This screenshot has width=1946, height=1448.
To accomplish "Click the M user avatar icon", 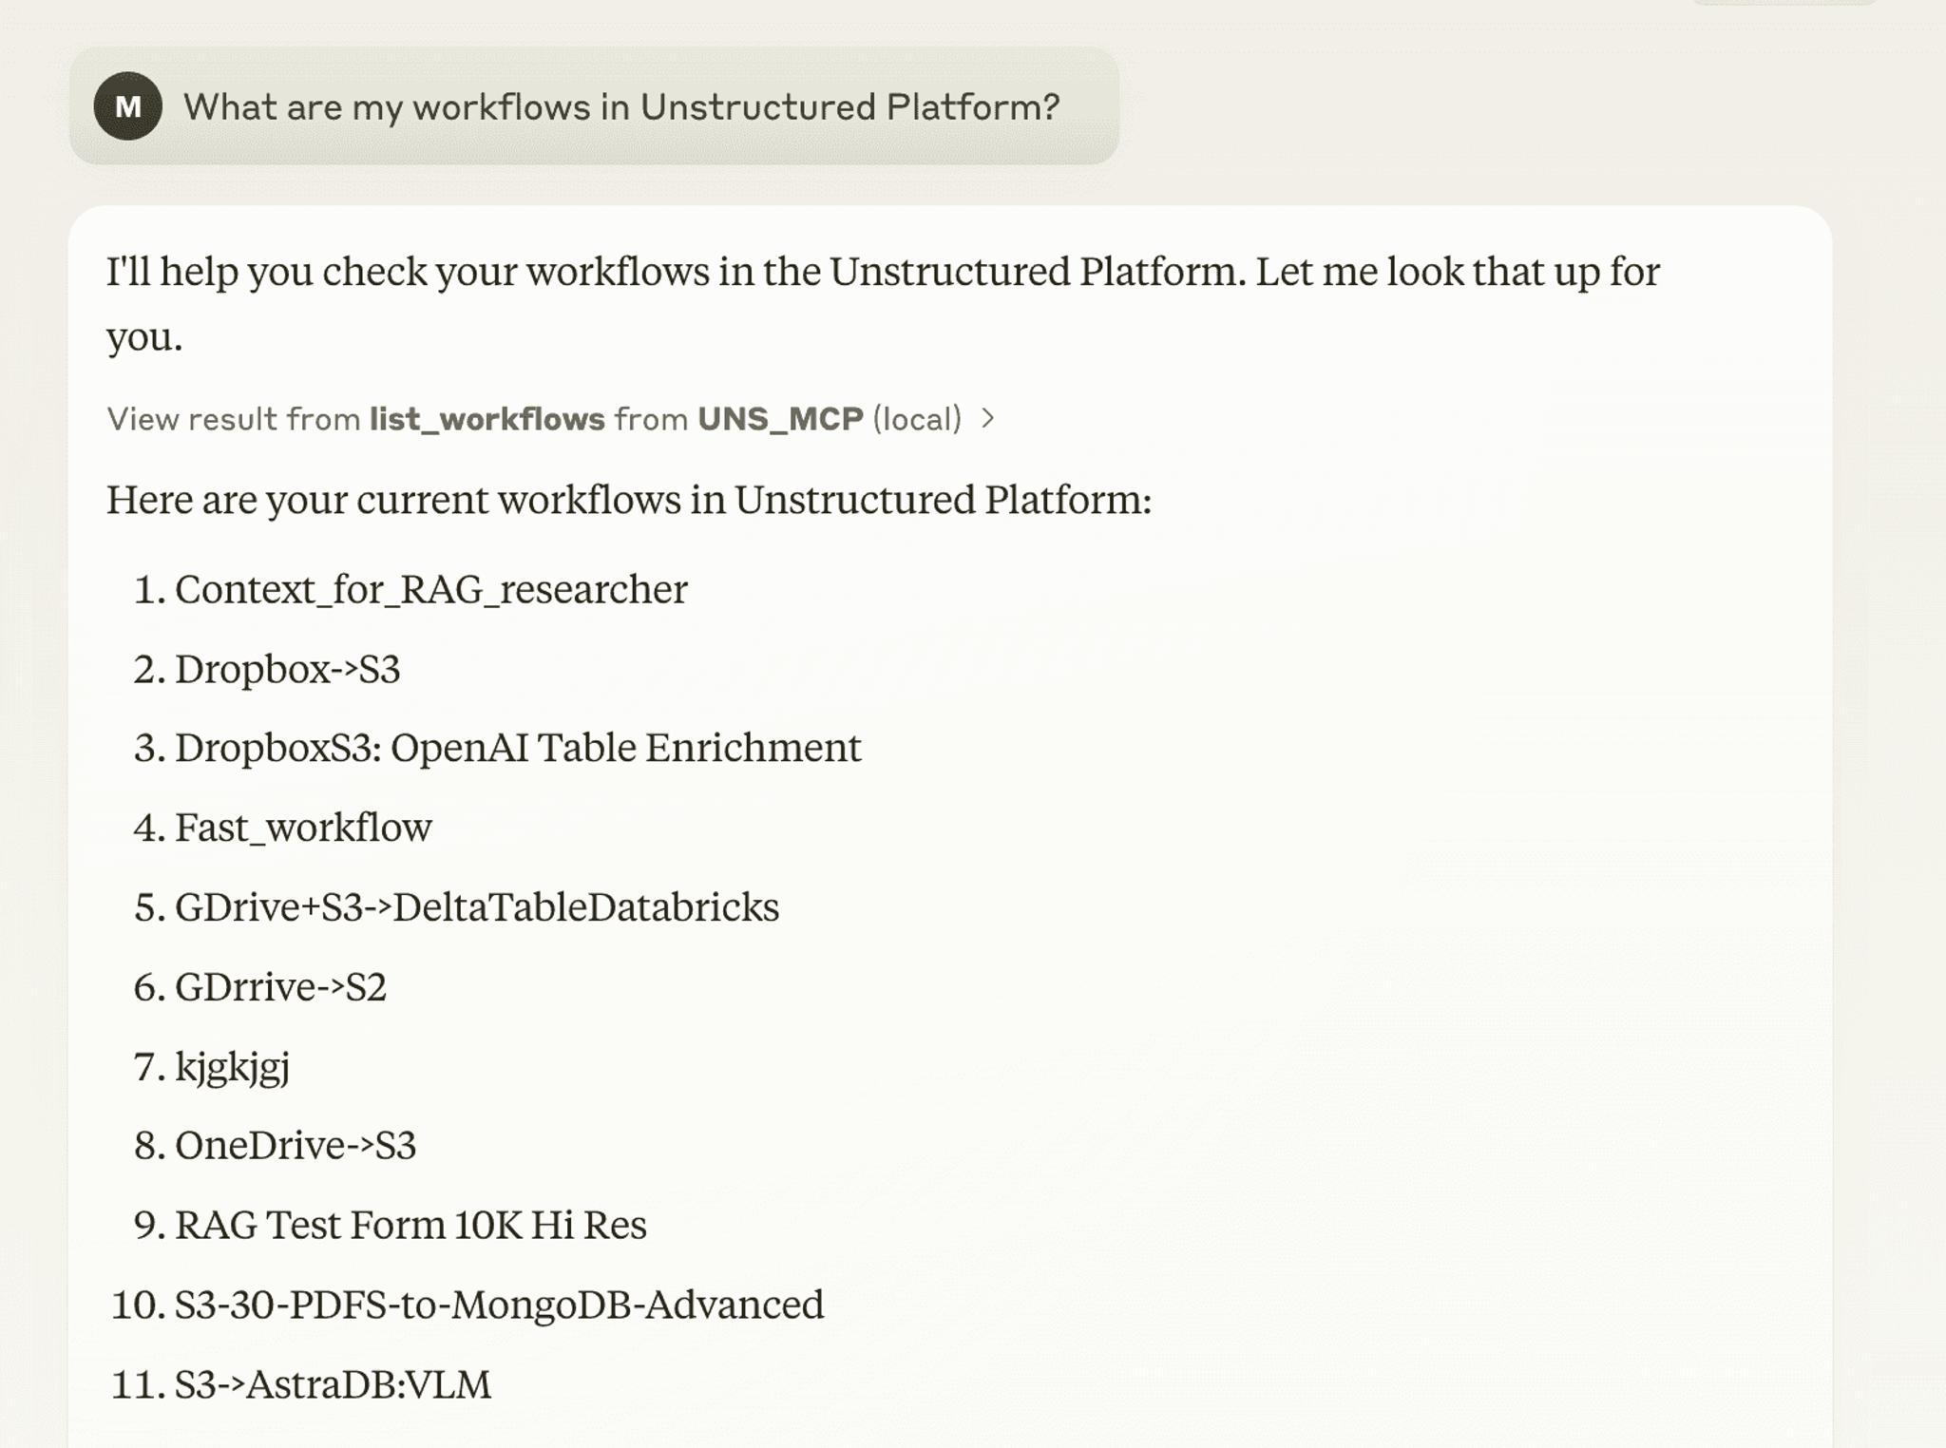I will point(127,106).
